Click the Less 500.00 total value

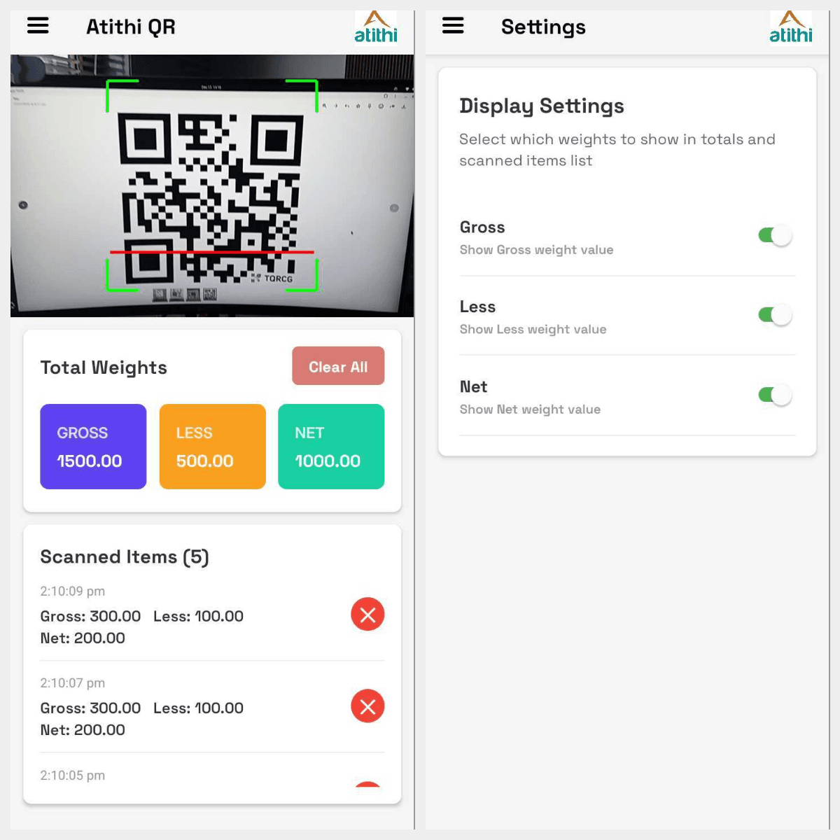[204, 461]
